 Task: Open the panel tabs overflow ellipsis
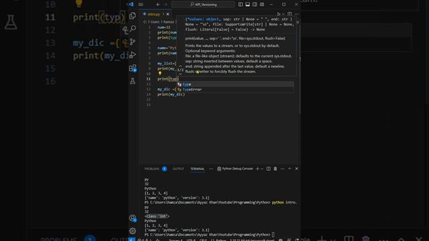tap(211, 169)
